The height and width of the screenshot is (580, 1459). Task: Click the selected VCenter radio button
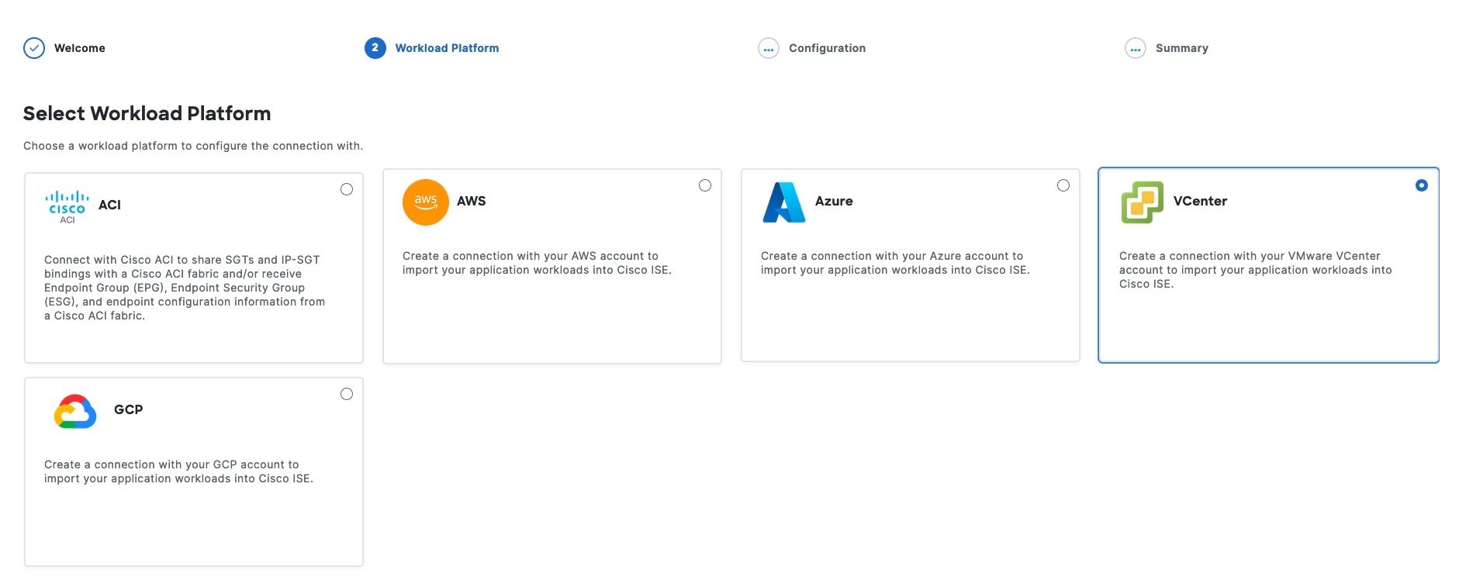1421,185
